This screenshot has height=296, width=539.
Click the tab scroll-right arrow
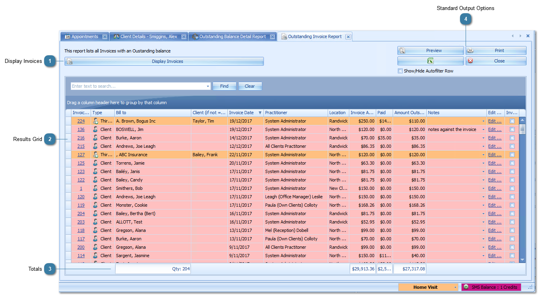pyautogui.click(x=521, y=36)
